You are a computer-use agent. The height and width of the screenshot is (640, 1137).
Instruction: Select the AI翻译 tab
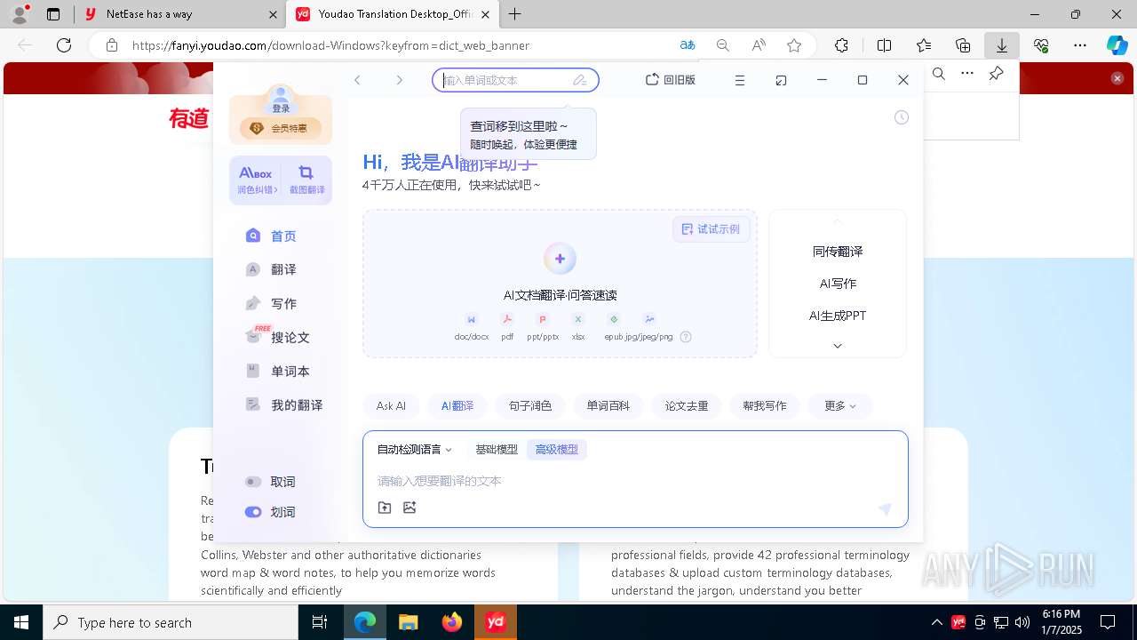[x=457, y=406]
